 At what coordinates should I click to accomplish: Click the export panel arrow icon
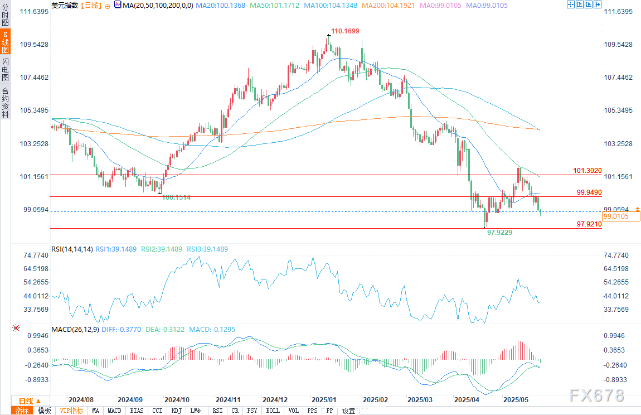pos(598,4)
